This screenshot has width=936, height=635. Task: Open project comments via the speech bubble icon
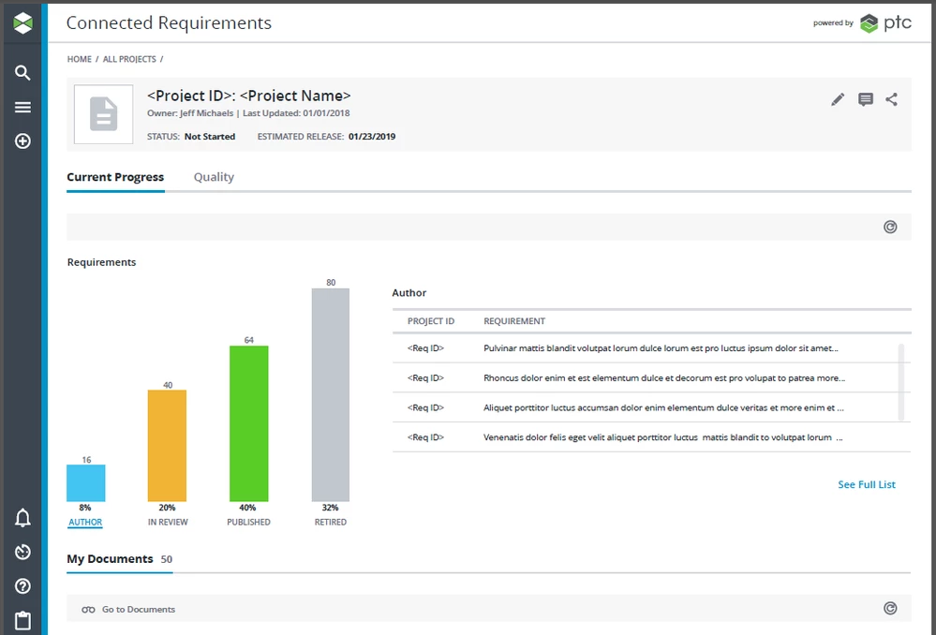[865, 99]
